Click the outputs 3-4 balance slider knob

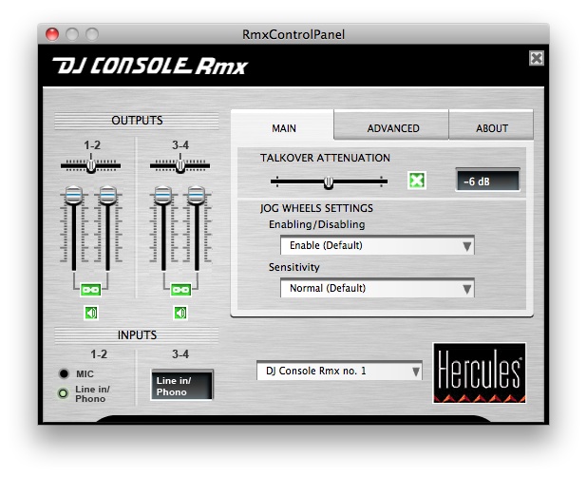point(180,165)
